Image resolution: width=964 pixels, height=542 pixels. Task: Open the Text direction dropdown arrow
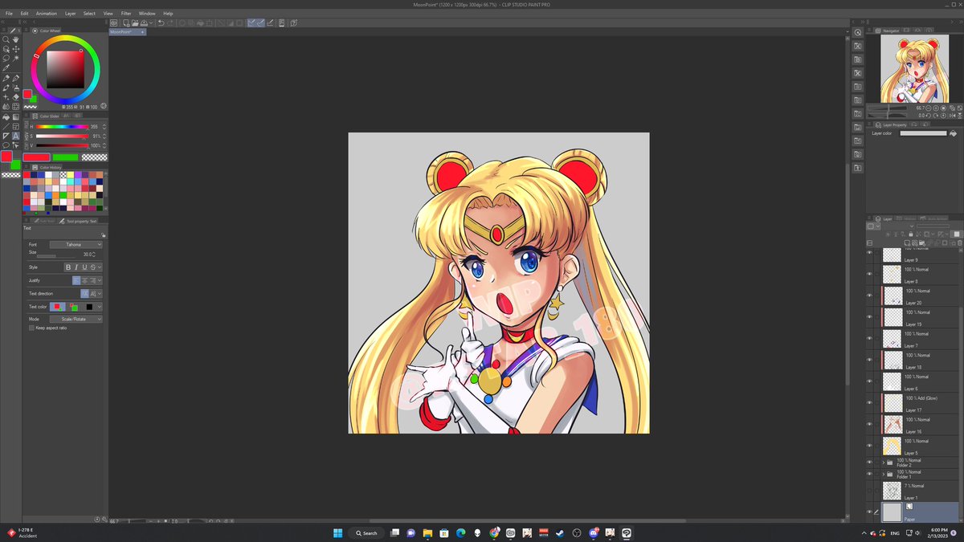(100, 294)
